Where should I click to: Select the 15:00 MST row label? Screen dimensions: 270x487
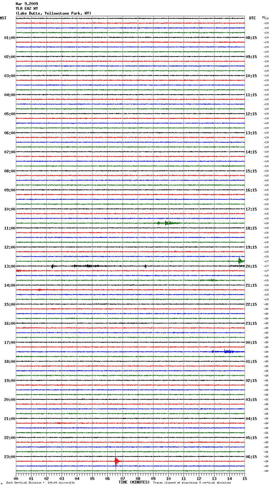coord(10,304)
